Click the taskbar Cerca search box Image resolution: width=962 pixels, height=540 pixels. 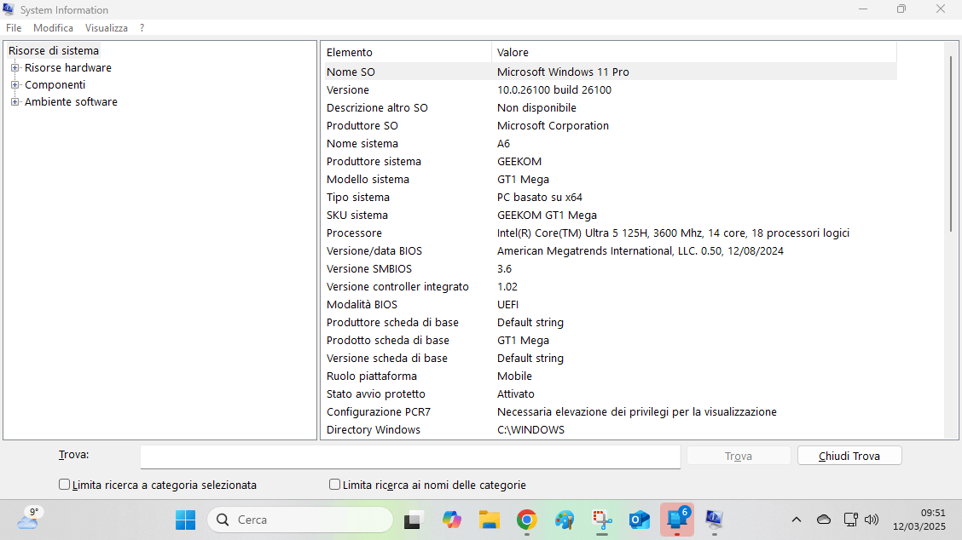tap(300, 520)
